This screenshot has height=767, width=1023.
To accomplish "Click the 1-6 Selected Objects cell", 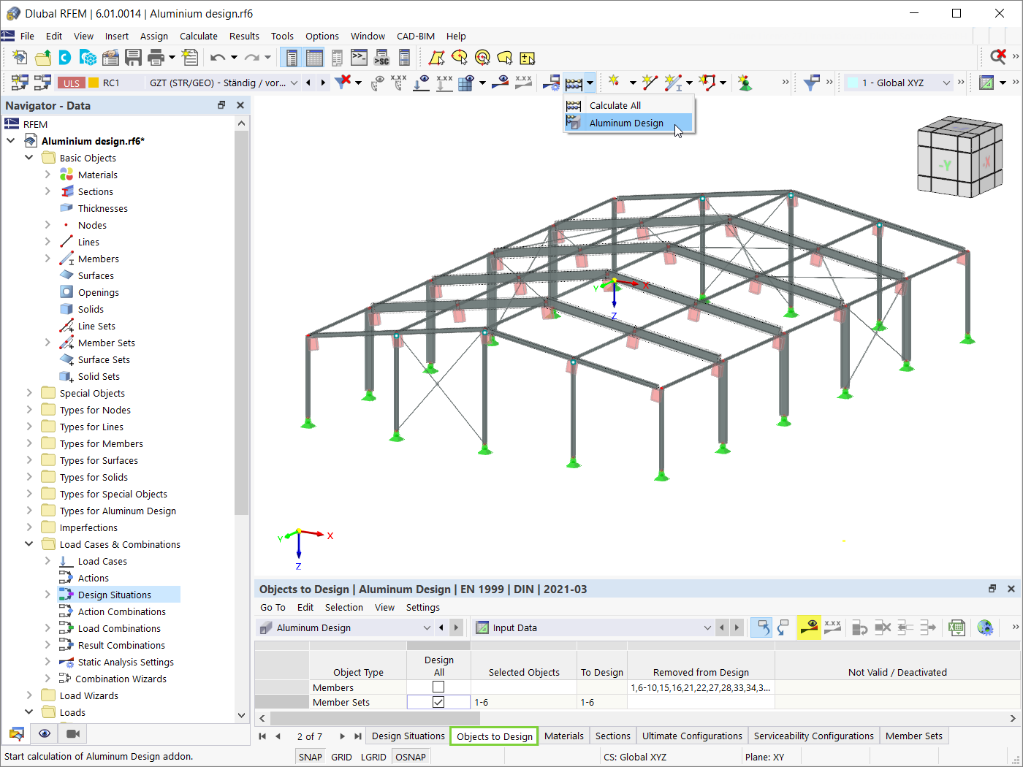I will coord(524,702).
